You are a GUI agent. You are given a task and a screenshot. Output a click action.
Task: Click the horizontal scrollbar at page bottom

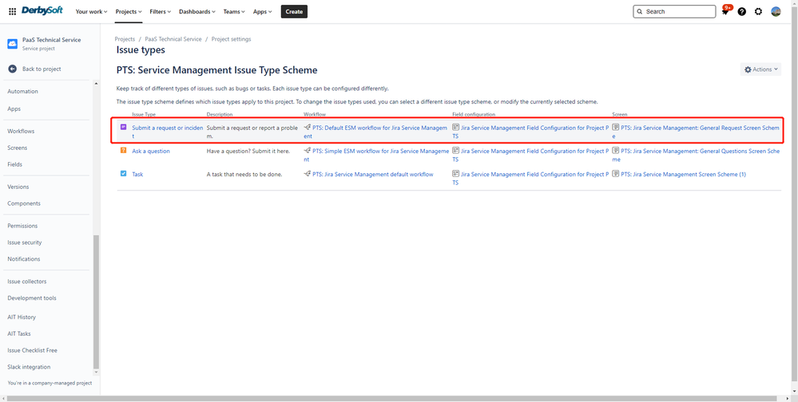[391, 399]
